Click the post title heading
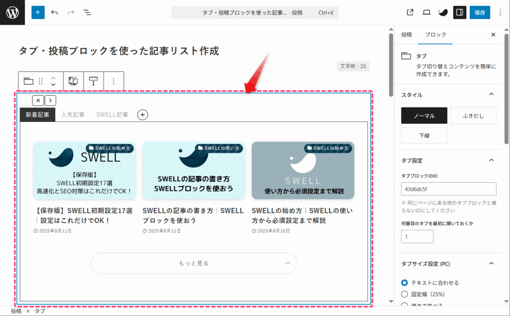 (x=119, y=51)
